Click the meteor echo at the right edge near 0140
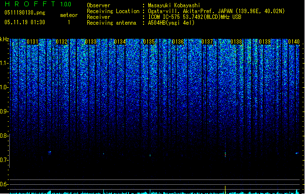305x194 pixels. tap(297, 153)
